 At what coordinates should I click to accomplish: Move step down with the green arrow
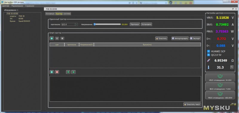point(73,72)
